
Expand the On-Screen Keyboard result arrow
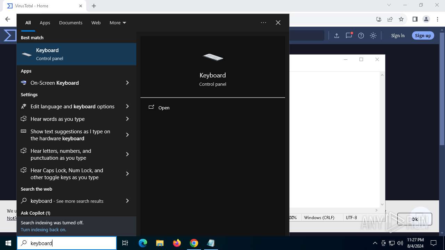(x=127, y=83)
